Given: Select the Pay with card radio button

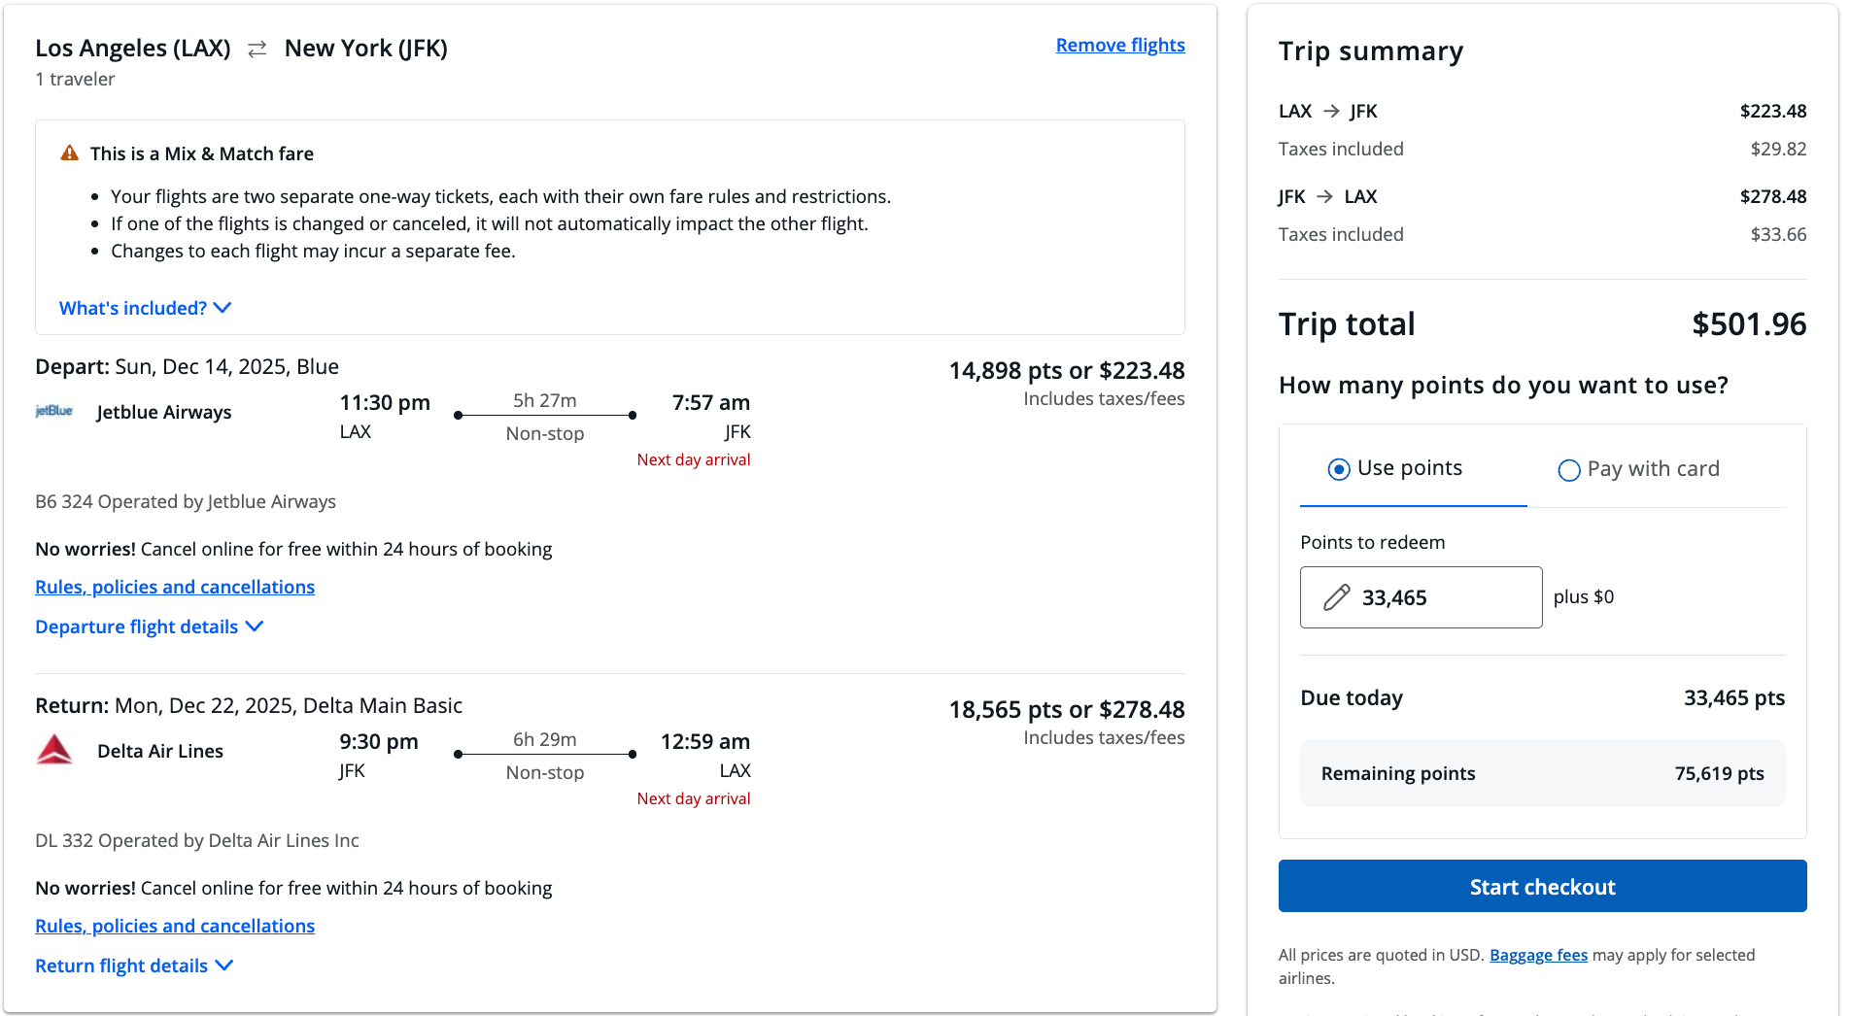Looking at the screenshot, I should click(1568, 470).
